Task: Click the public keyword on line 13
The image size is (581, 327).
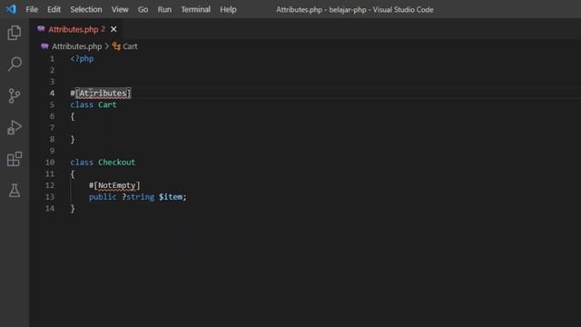Action: click(103, 197)
